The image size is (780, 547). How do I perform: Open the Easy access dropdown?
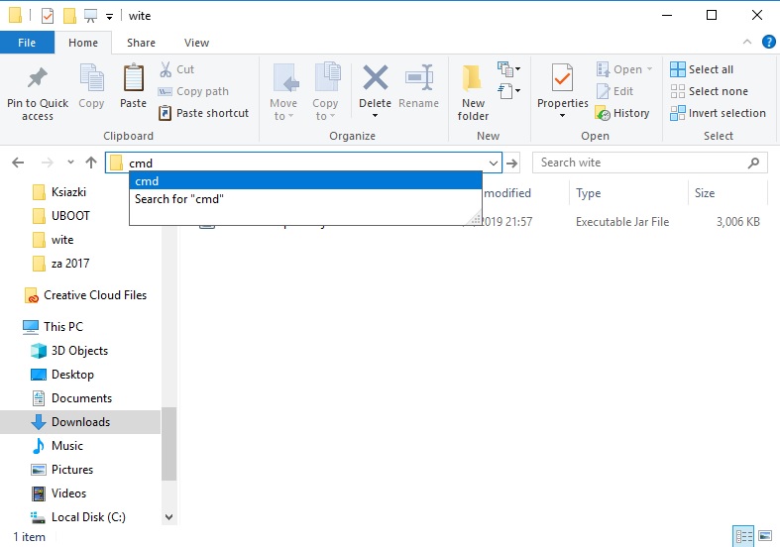pos(508,91)
